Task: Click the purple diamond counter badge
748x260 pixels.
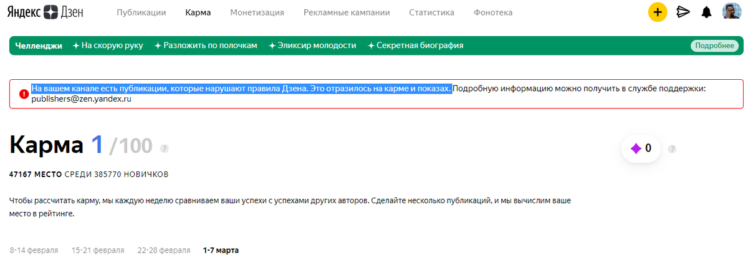Action: coord(641,148)
